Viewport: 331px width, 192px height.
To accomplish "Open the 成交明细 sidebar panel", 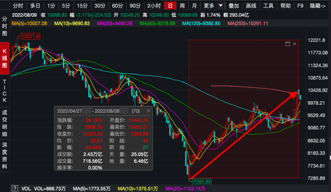I will click(5, 124).
